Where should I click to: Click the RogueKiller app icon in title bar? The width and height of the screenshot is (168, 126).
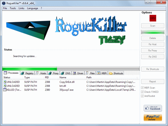4,3
